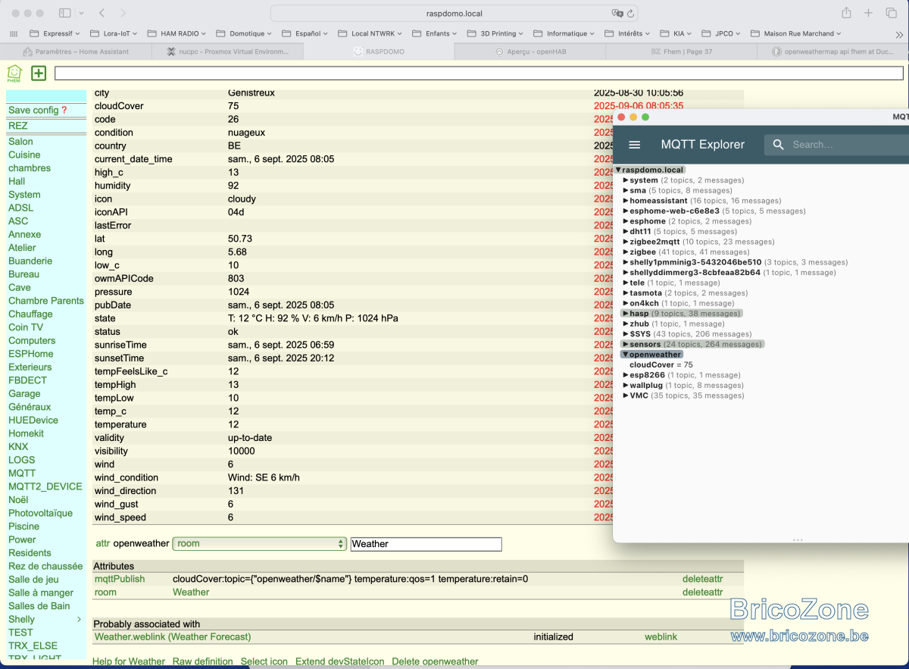The width and height of the screenshot is (909, 669).
Task: Click the Raw definition link
Action: [202, 661]
